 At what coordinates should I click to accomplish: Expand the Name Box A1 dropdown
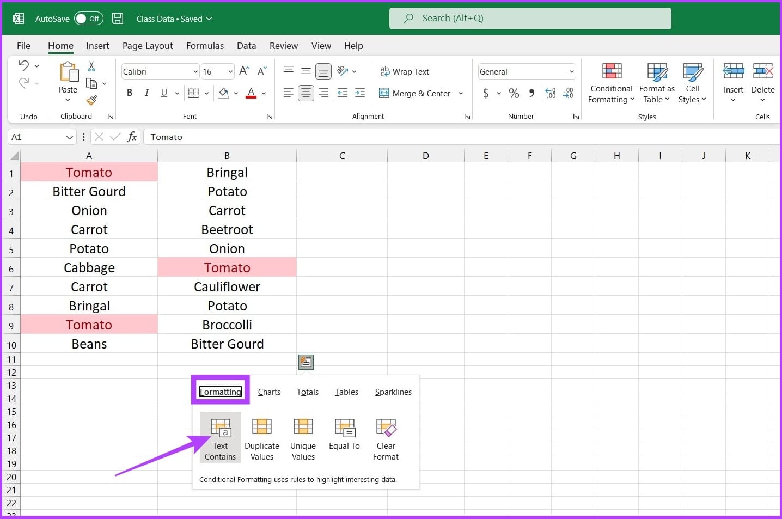[x=70, y=137]
